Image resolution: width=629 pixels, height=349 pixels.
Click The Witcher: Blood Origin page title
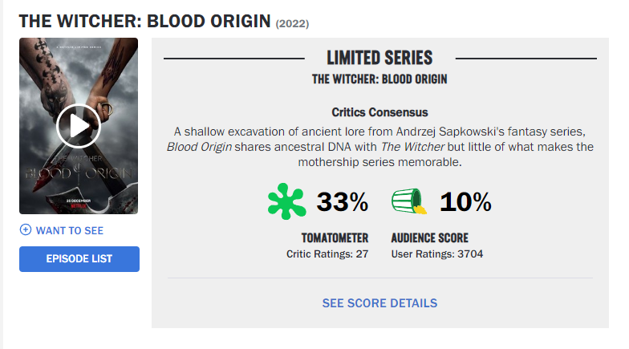pyautogui.click(x=144, y=20)
